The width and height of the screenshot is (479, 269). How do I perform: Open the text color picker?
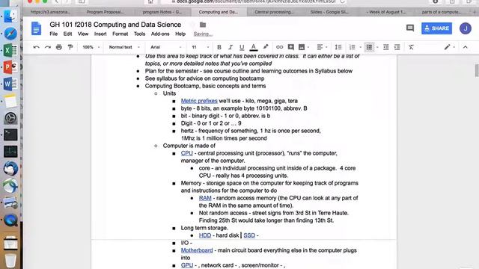253,47
